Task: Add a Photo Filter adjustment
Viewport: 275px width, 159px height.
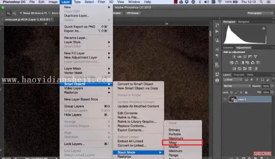Action: [x=247, y=63]
